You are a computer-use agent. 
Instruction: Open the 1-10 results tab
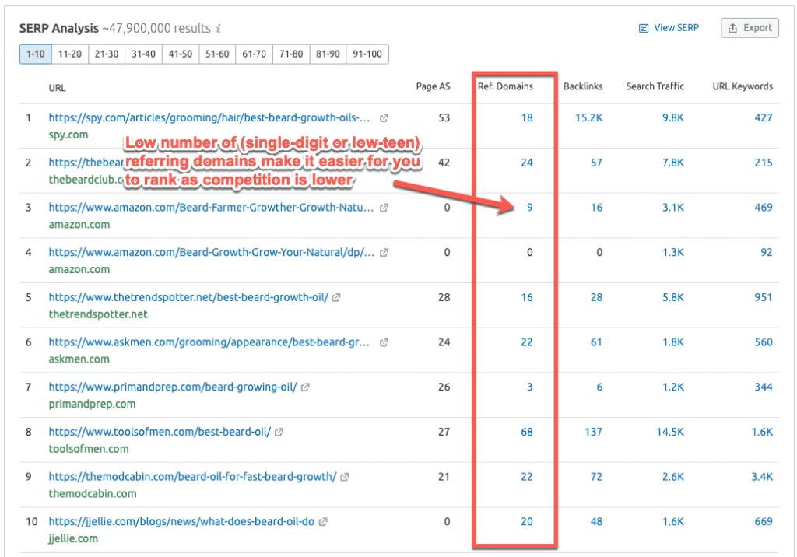pyautogui.click(x=36, y=54)
